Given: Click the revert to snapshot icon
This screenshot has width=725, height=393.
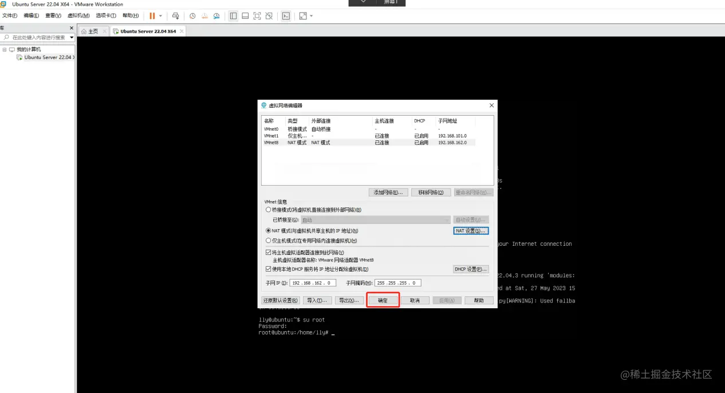Looking at the screenshot, I should point(204,16).
